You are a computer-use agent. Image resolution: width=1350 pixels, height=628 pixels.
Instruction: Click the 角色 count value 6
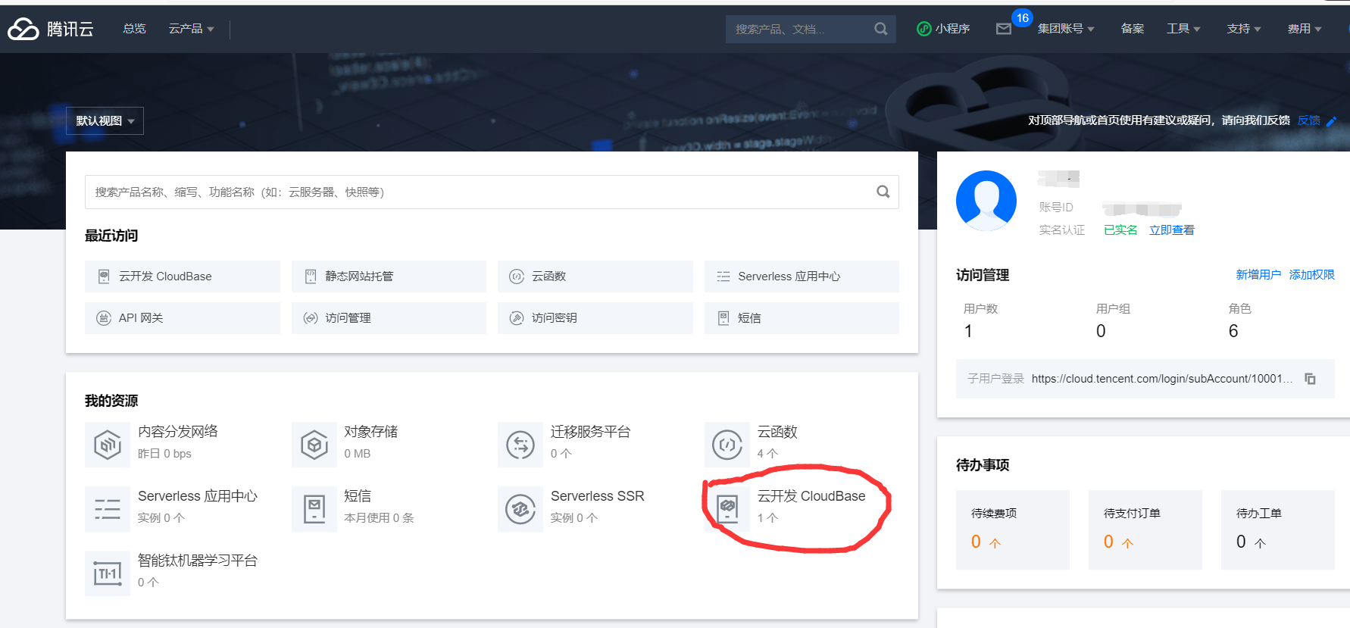pos(1233,331)
